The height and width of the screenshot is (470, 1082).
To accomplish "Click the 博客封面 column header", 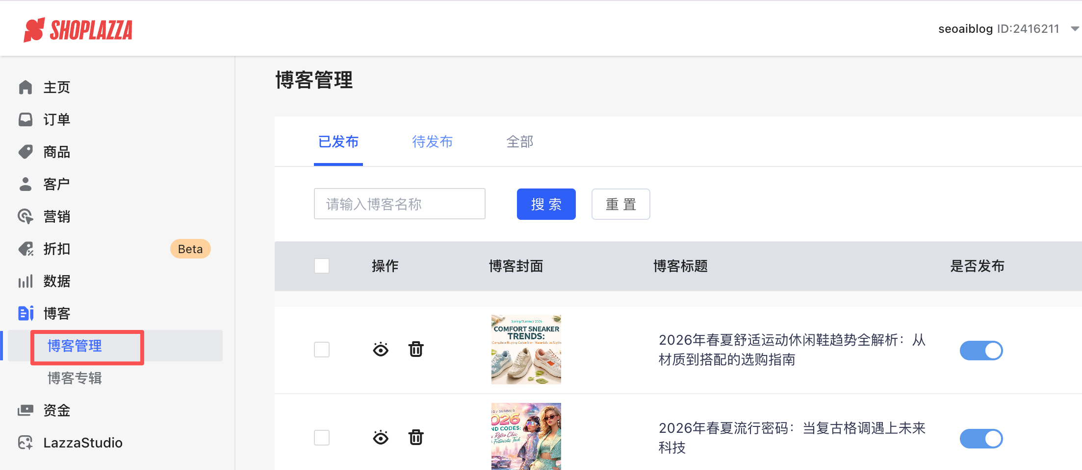I will coord(516,266).
